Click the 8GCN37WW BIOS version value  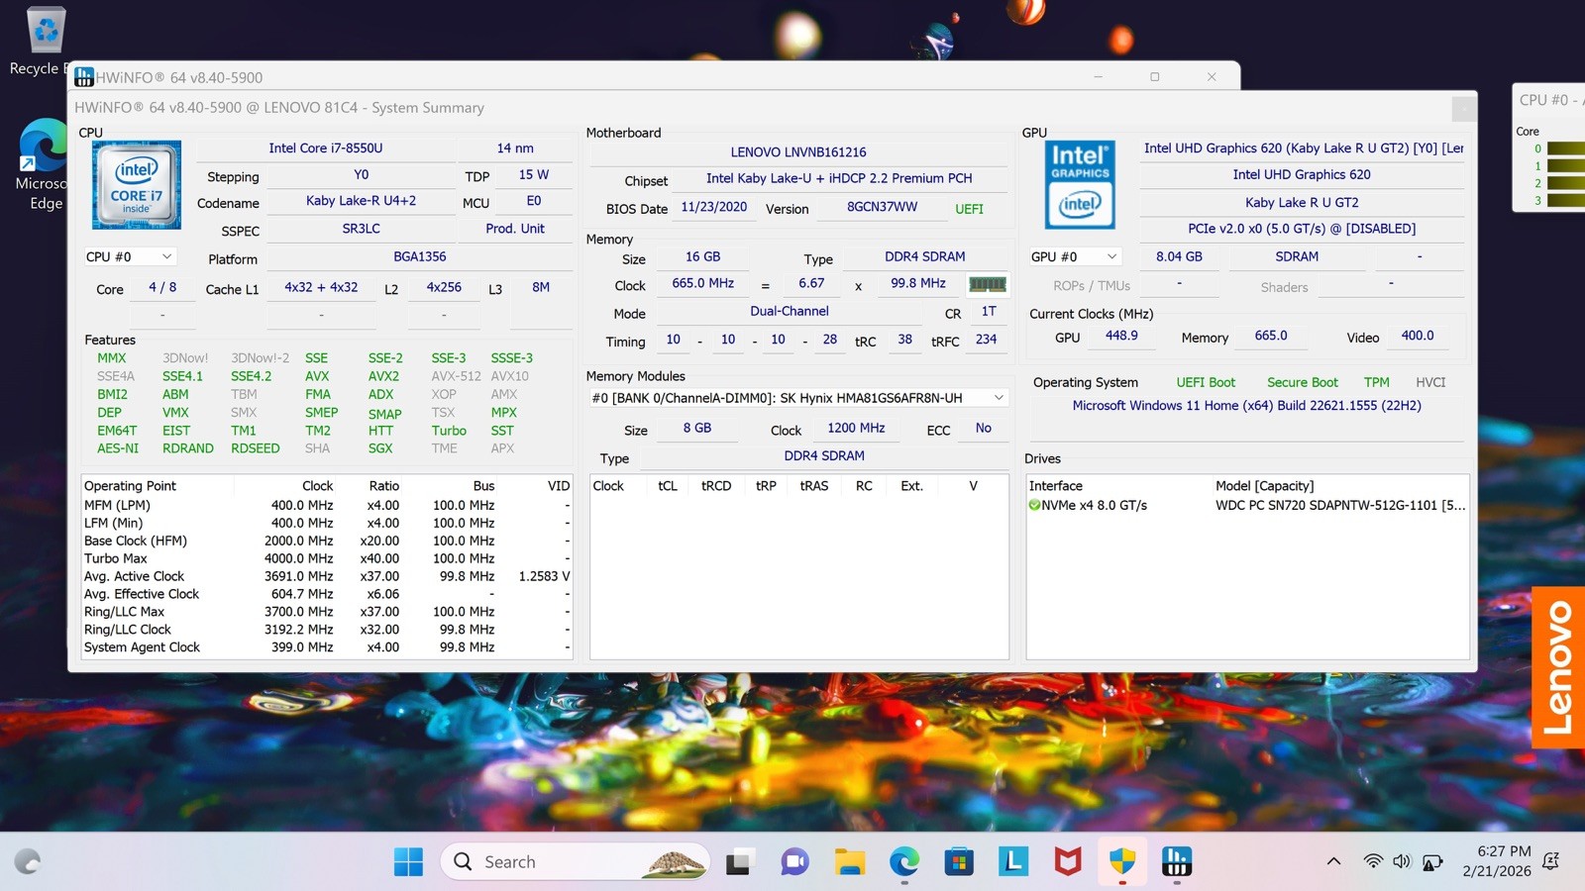click(882, 207)
